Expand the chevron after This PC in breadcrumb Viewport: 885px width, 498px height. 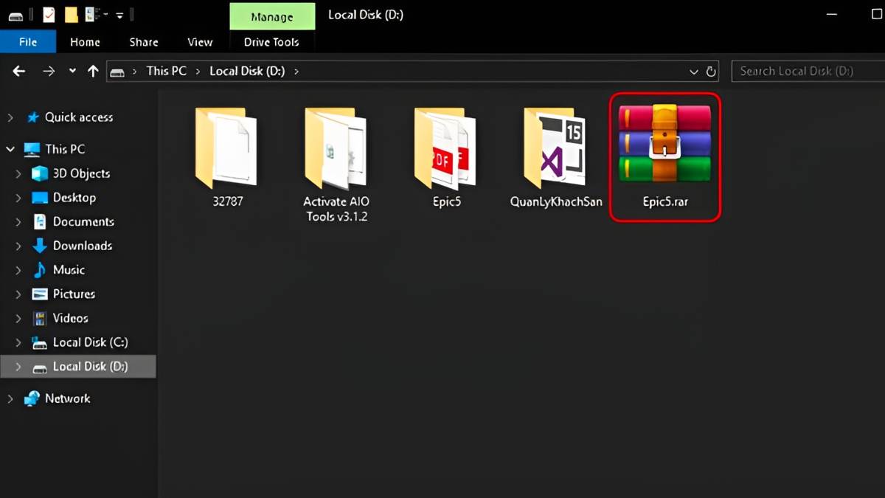(x=198, y=72)
